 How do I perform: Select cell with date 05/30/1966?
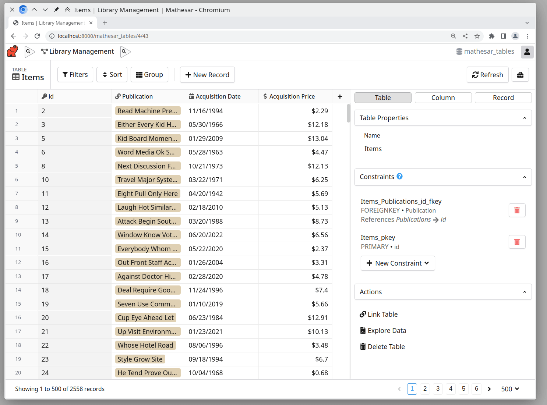(222, 125)
